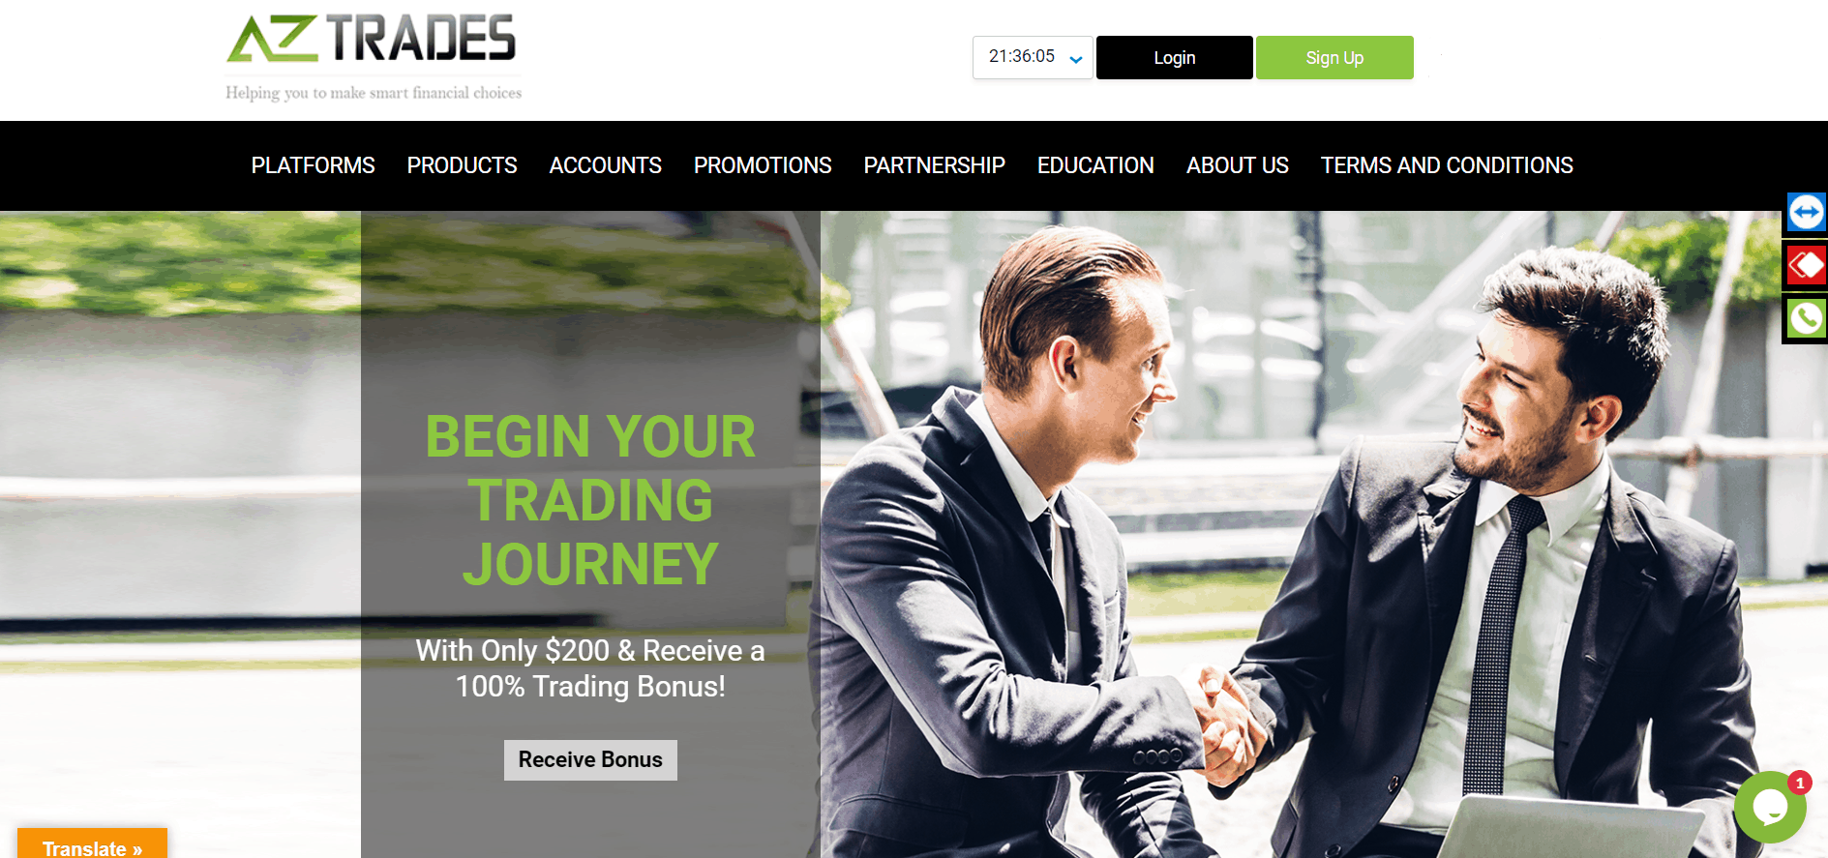The image size is (1828, 858).
Task: Open the Accounts menu
Action: [x=605, y=165]
